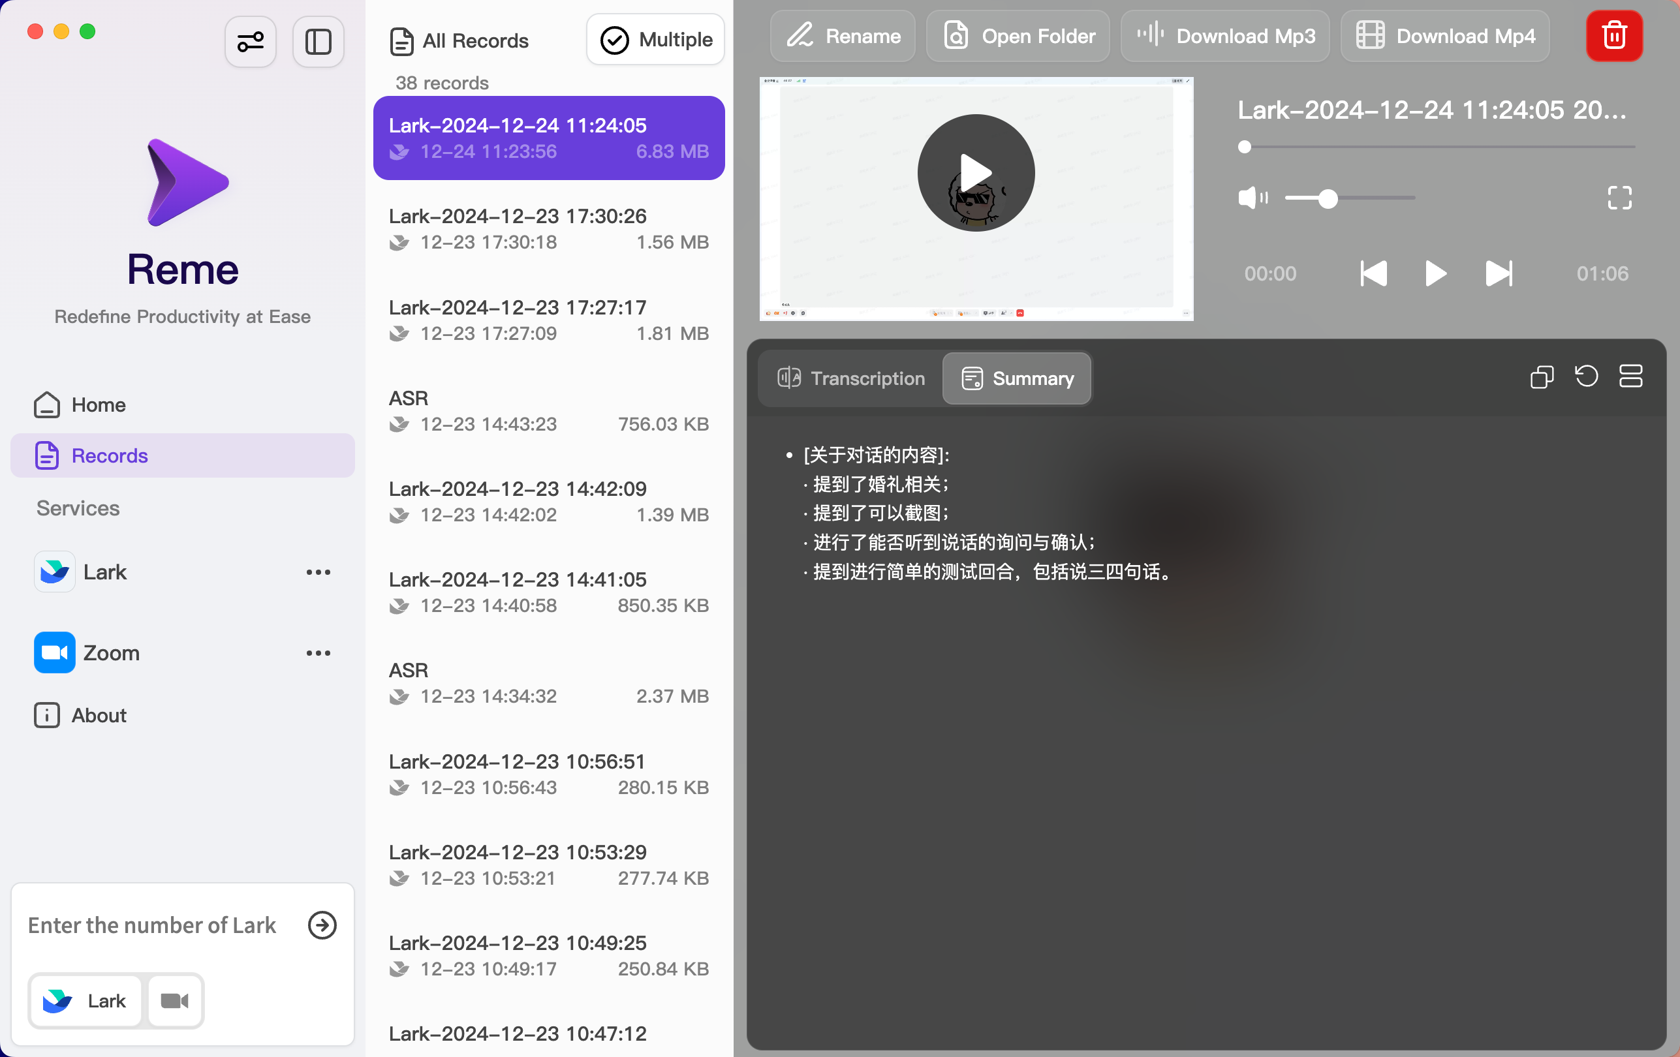Screen dimensions: 1680x1057
Task: Adjust the volume slider handle
Action: tap(1328, 199)
